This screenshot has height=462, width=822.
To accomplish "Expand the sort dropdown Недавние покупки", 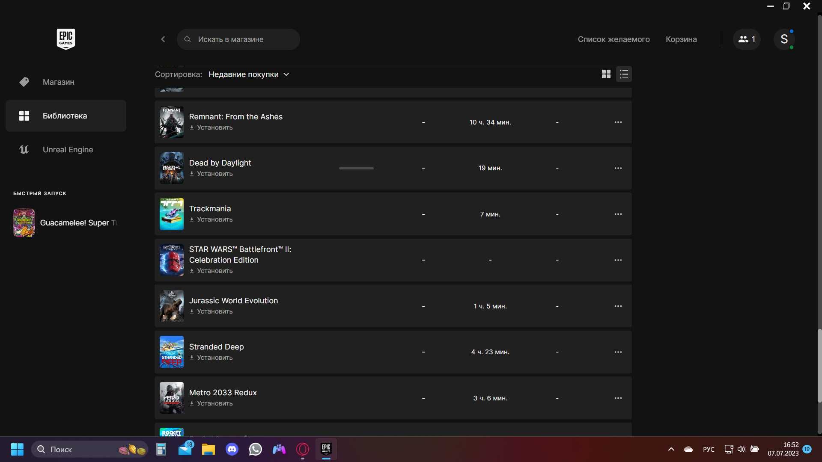I will 249,74.
